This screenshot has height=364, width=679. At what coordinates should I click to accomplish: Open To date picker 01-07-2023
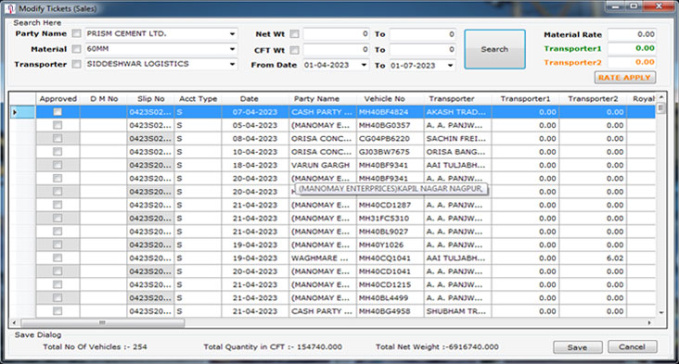pos(451,65)
